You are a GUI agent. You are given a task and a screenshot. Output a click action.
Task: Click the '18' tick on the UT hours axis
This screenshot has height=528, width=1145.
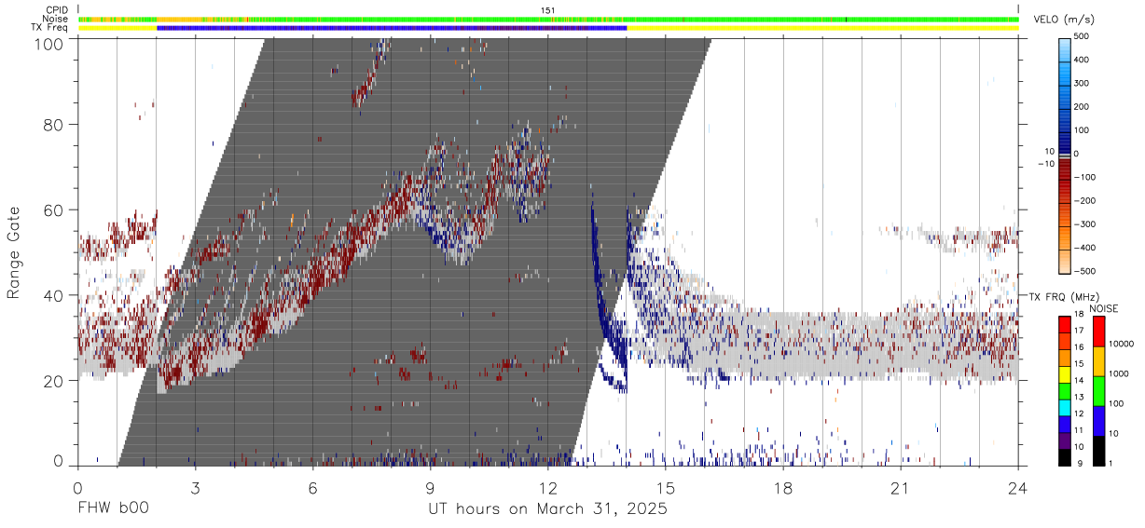point(783,487)
